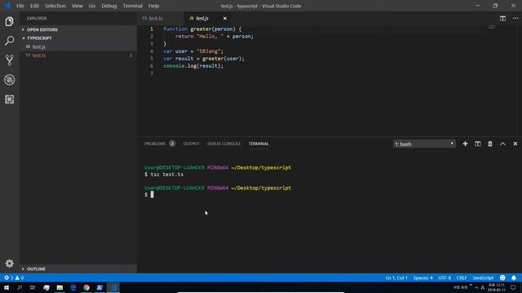
Task: Open editor More Actions ellipsis
Action: click(515, 18)
